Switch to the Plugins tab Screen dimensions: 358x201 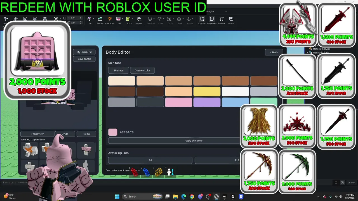click(x=210, y=11)
